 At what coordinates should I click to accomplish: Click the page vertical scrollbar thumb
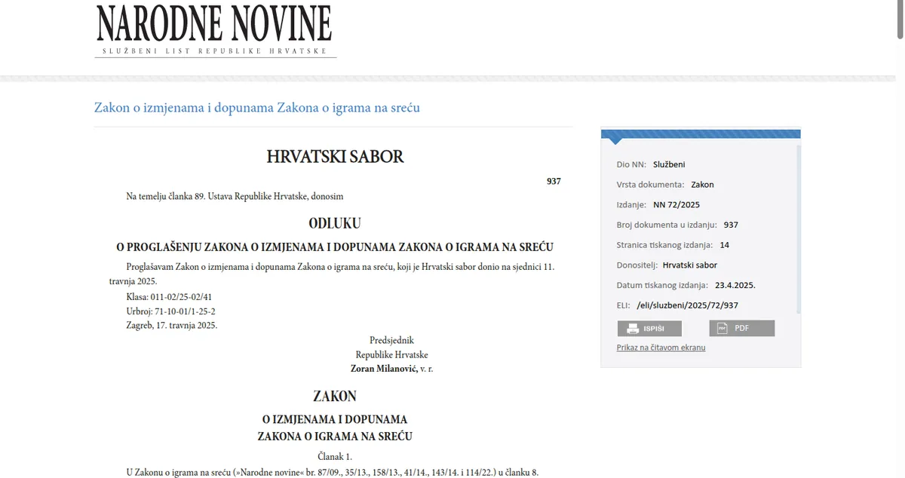pyautogui.click(x=900, y=19)
